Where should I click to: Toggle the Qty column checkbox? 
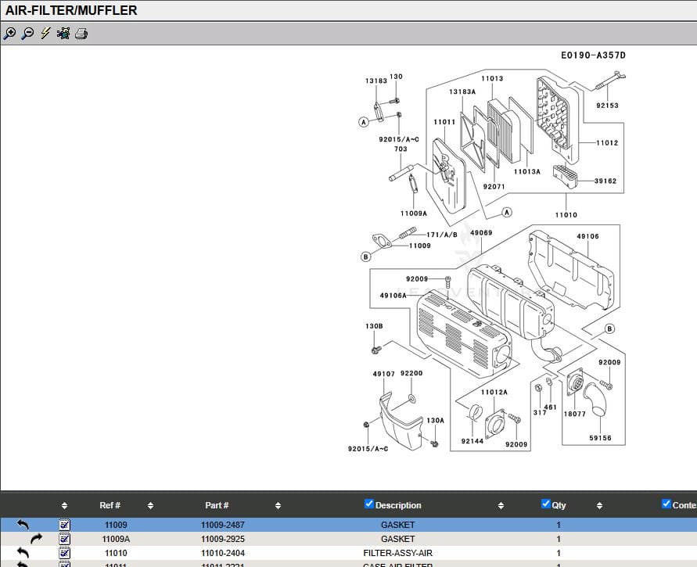point(546,504)
